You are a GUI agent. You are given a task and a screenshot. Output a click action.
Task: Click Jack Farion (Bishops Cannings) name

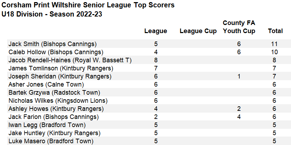[53, 117]
